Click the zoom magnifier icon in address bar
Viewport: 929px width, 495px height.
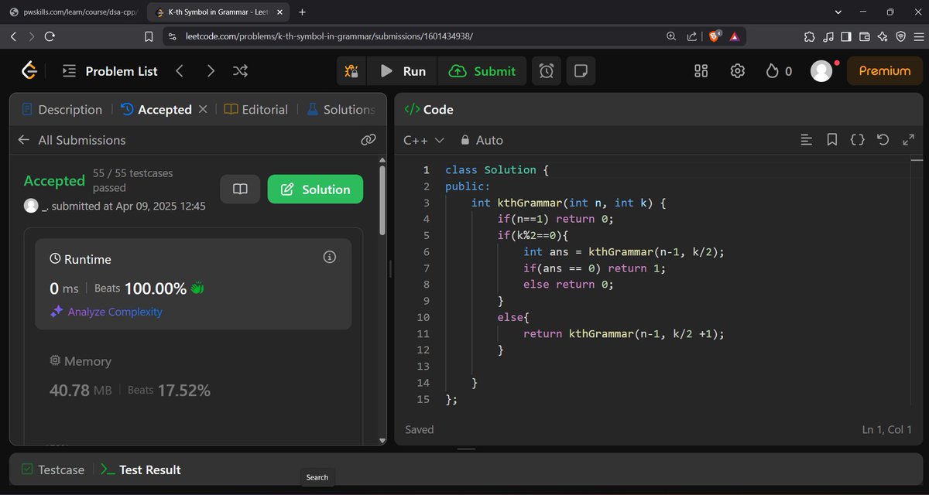click(671, 36)
